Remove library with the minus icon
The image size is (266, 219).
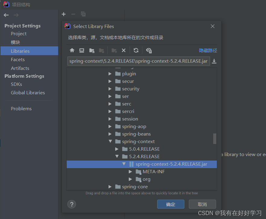[x=73, y=14]
